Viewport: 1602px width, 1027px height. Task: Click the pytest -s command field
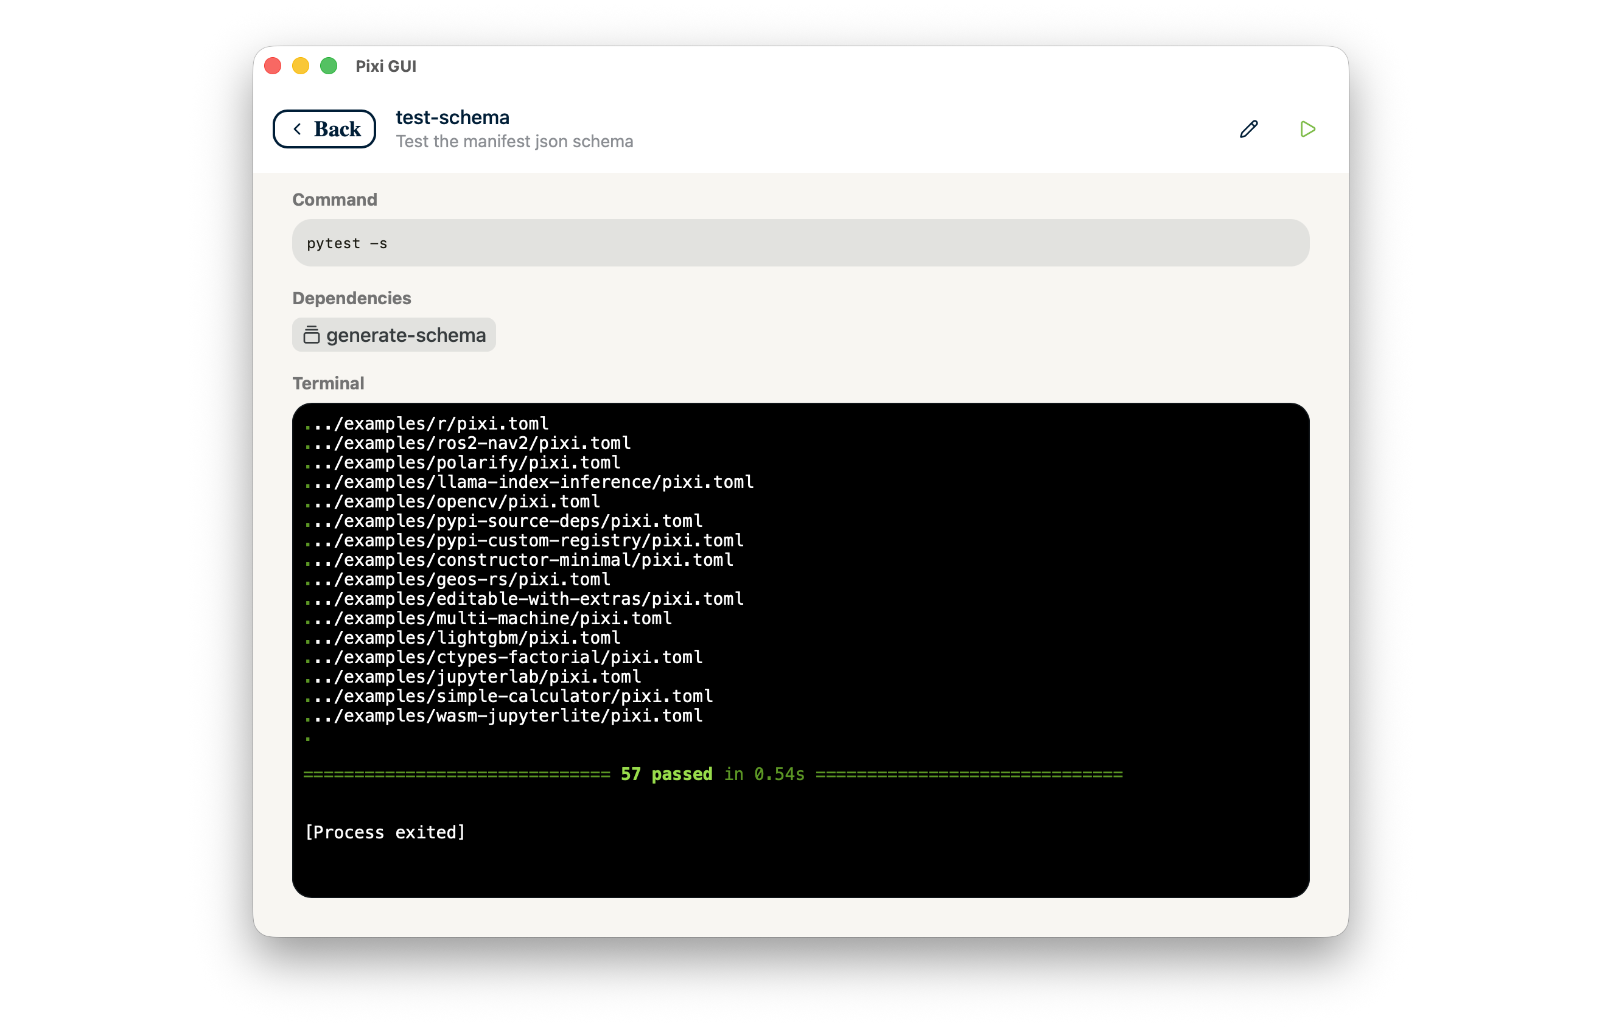coord(800,243)
